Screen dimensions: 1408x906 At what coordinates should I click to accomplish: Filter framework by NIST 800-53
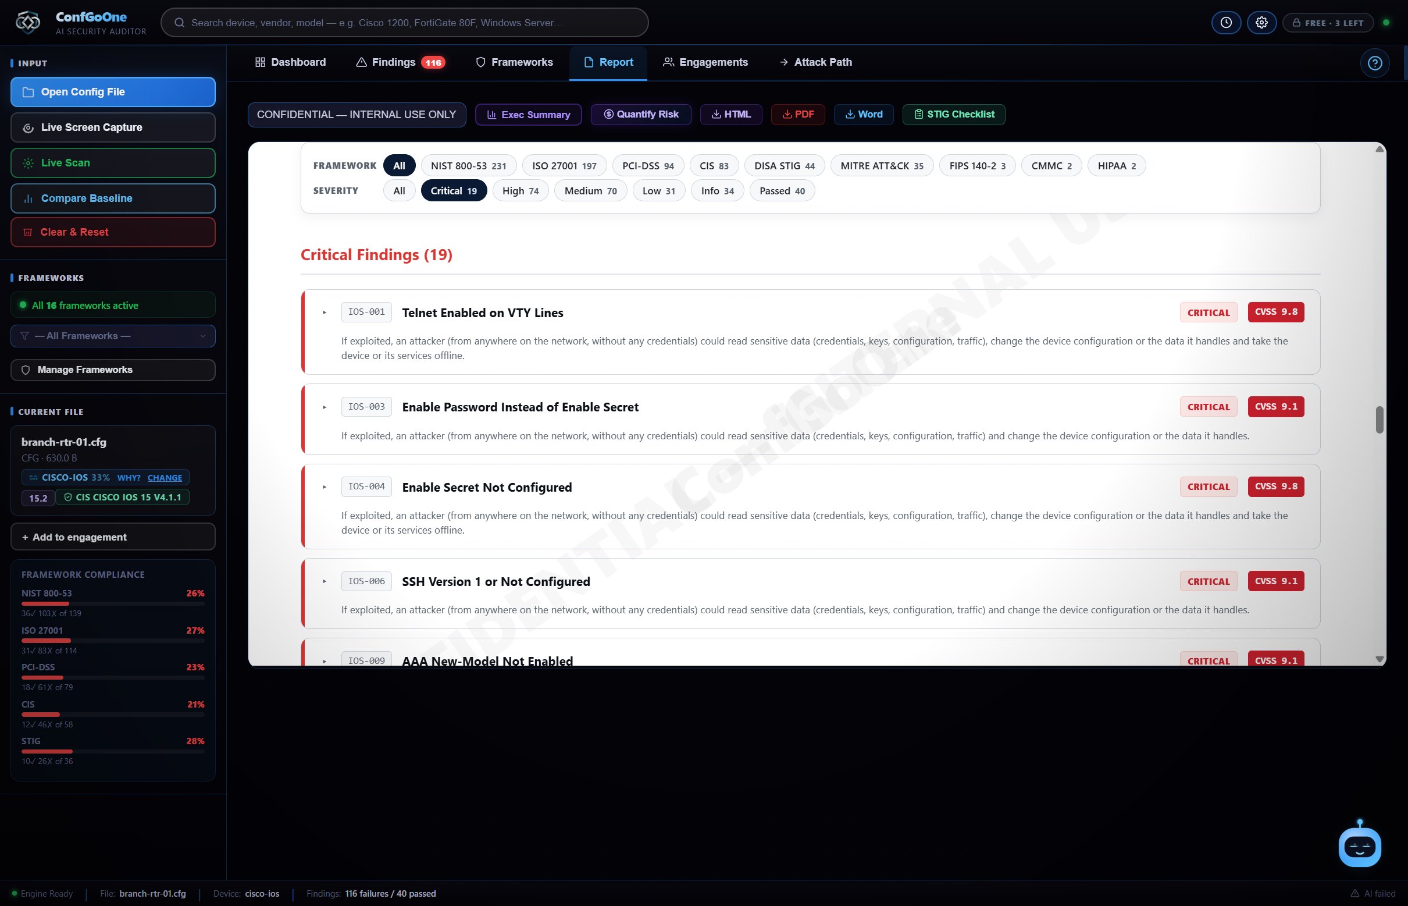(468, 166)
